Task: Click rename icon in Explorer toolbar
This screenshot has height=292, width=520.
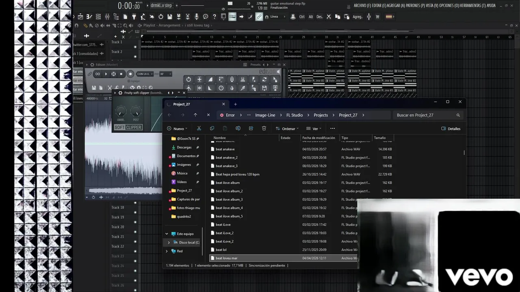Action: 238,128
